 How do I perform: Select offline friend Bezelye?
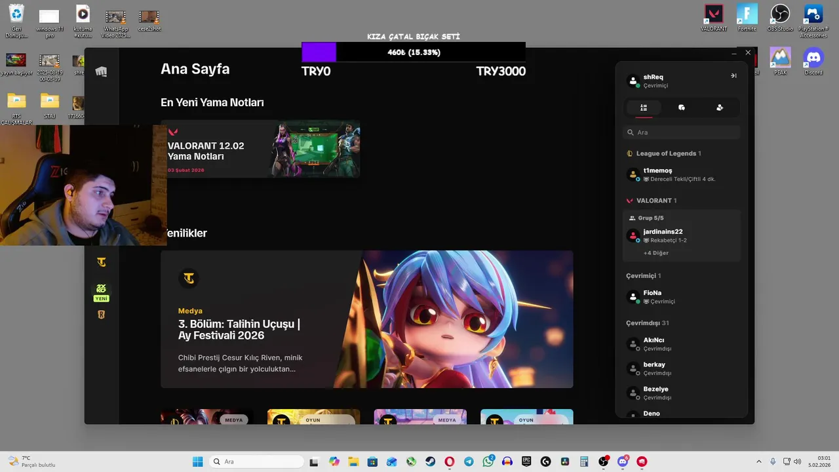(682, 393)
